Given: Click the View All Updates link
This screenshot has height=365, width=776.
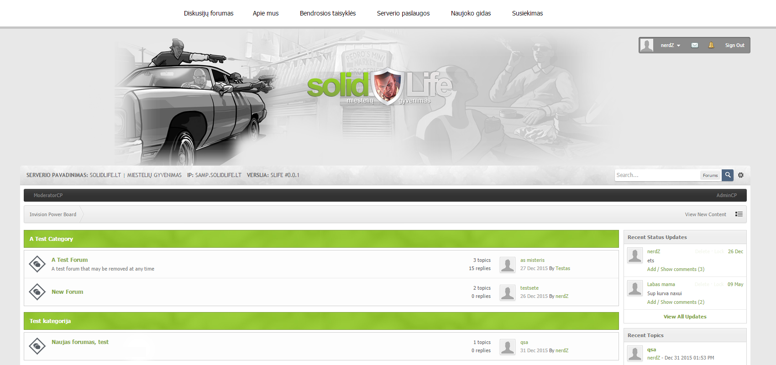Looking at the screenshot, I should point(685,317).
